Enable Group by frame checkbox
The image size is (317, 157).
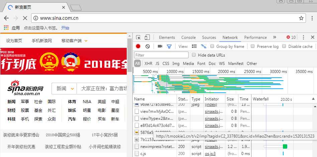pyautogui.click(x=212, y=46)
